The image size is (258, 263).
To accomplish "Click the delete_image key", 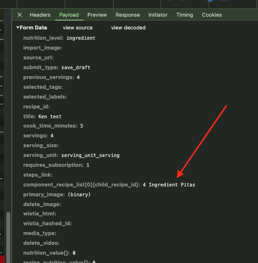I will [42, 204].
